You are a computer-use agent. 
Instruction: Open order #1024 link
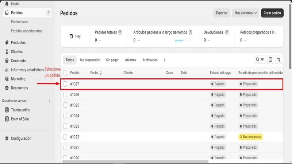(75, 116)
